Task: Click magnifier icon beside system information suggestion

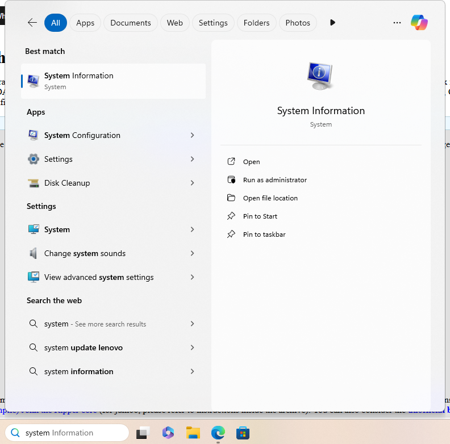Action: (x=34, y=371)
